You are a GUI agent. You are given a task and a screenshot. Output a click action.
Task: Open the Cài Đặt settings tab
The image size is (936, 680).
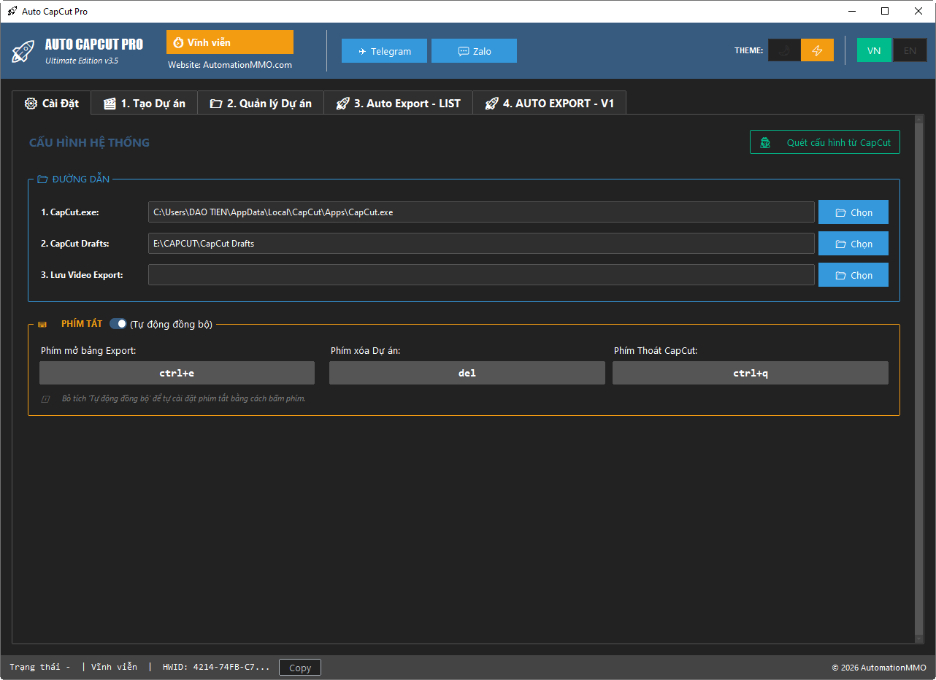(51, 103)
